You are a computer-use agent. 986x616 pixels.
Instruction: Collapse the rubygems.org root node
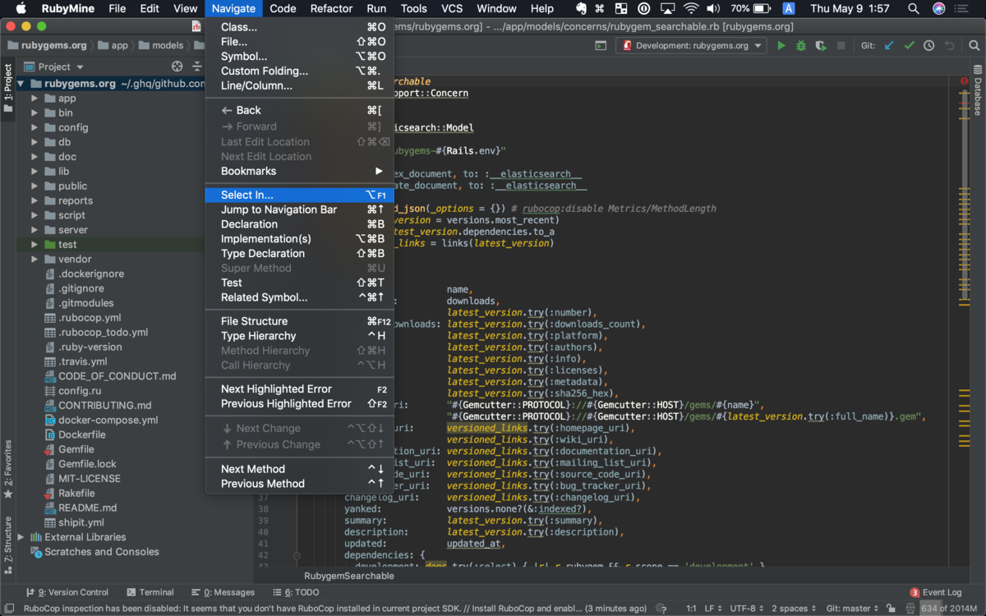click(x=21, y=84)
